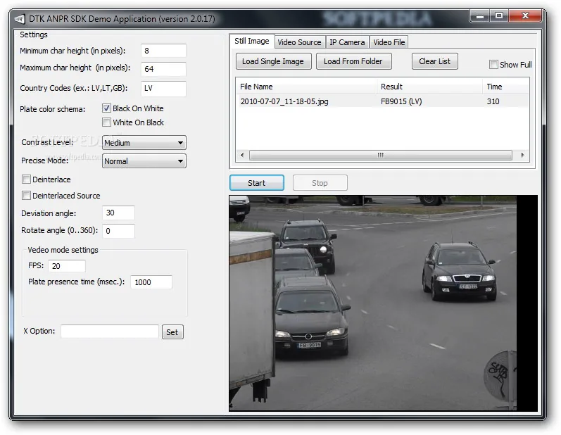Click the application icon in title bar
The image size is (561, 435).
tap(20, 18)
